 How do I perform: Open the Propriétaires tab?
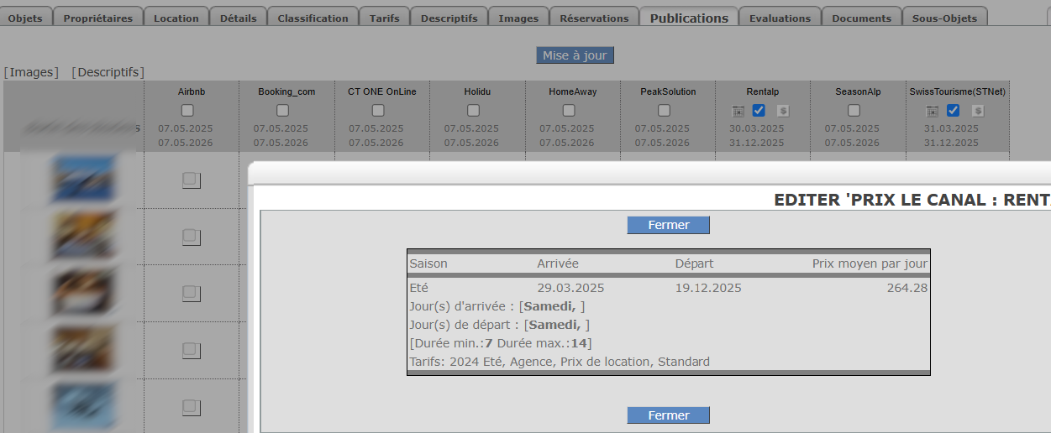98,18
